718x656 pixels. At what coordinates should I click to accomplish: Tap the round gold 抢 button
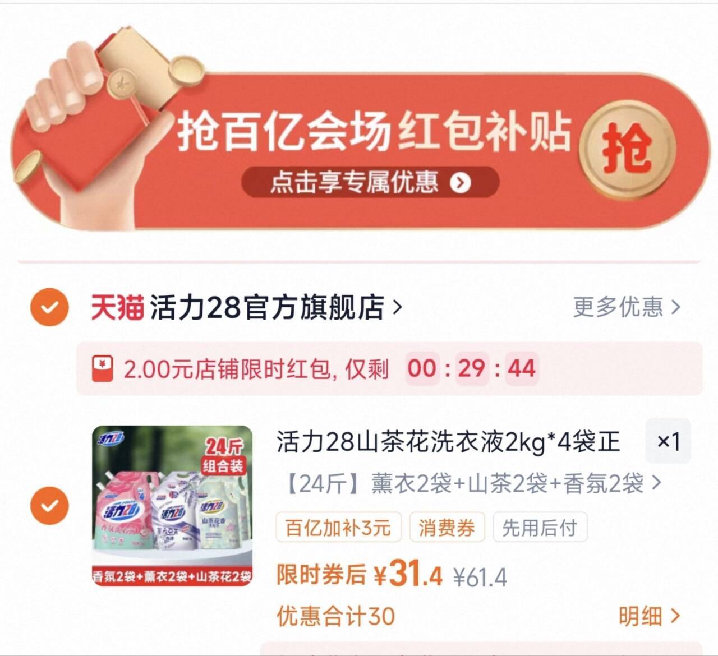tap(628, 150)
